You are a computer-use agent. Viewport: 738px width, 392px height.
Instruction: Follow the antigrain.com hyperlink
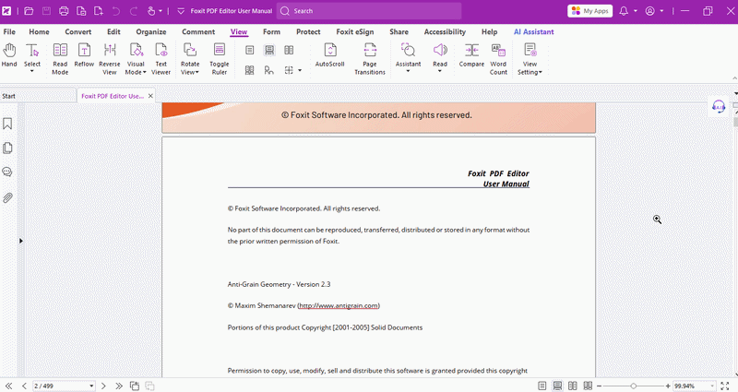[339, 305]
